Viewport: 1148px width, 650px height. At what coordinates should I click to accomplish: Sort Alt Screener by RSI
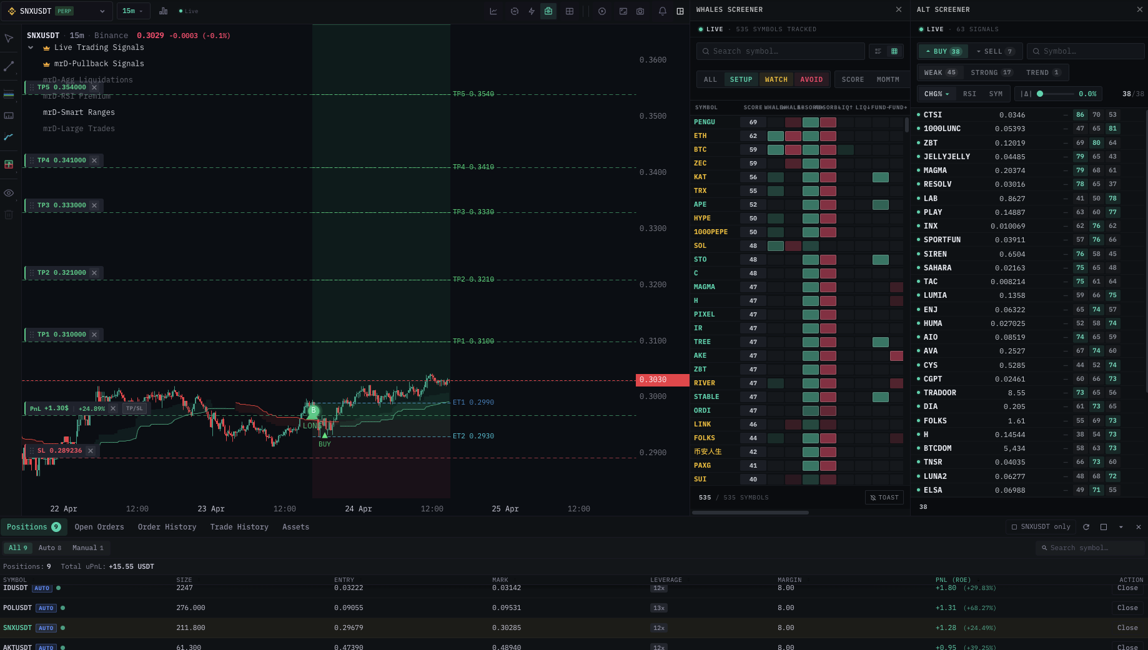click(x=969, y=94)
